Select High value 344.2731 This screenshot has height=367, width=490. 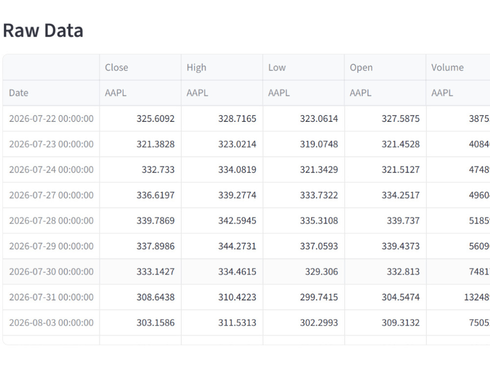pyautogui.click(x=222, y=246)
